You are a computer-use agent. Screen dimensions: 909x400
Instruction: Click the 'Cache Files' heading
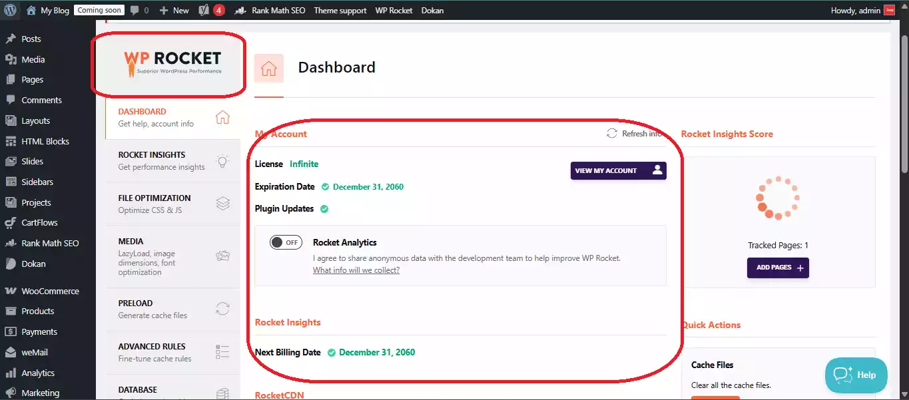(x=713, y=365)
